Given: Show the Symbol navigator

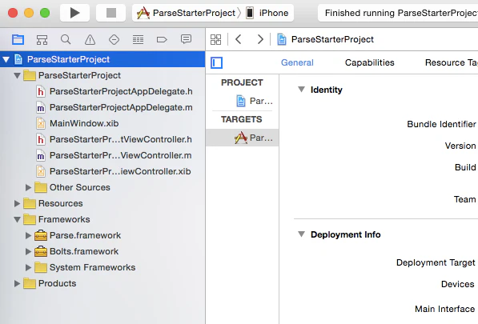Looking at the screenshot, I should [42, 39].
